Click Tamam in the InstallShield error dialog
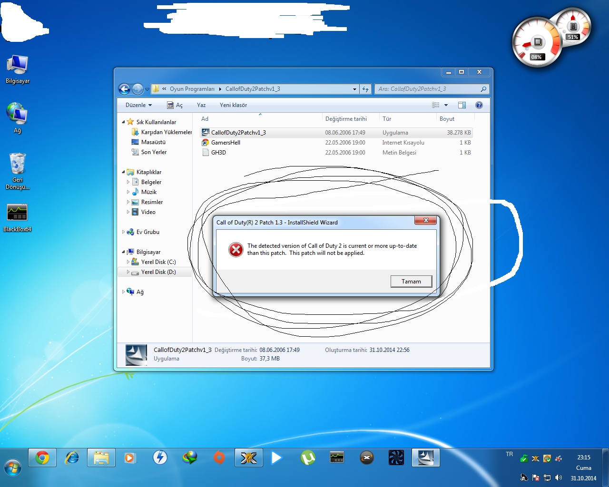This screenshot has width=609, height=487. click(x=411, y=282)
